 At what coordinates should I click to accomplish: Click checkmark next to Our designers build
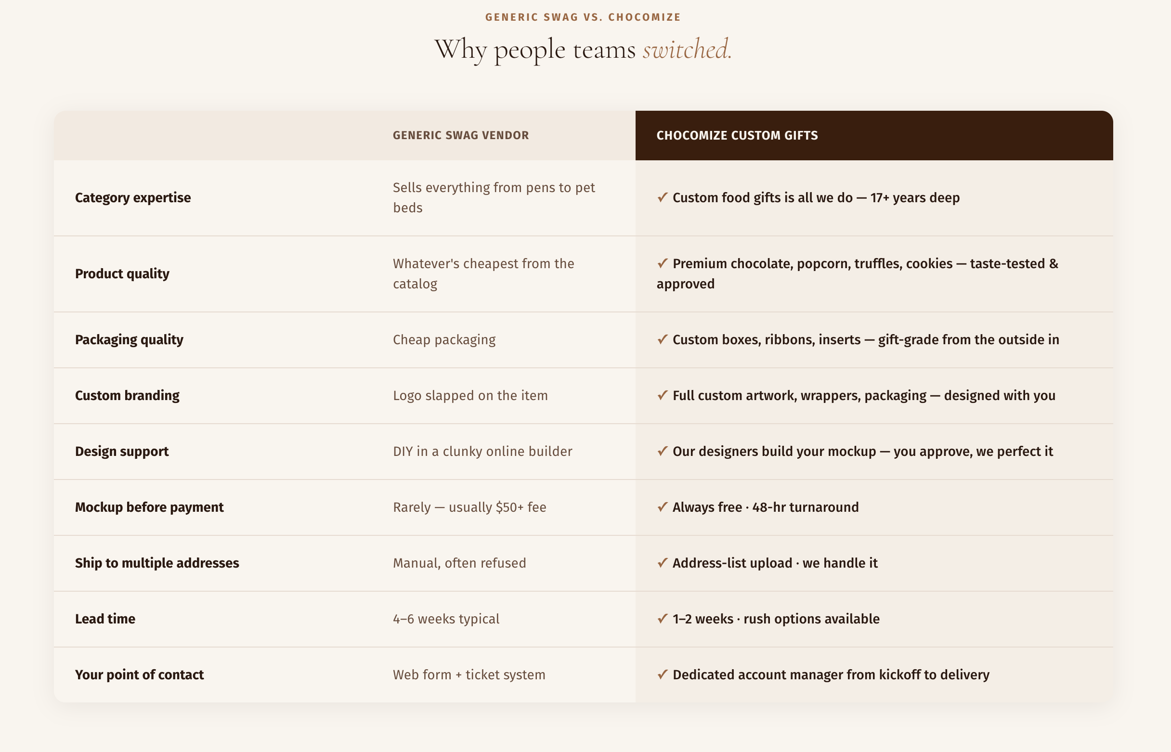coord(662,451)
